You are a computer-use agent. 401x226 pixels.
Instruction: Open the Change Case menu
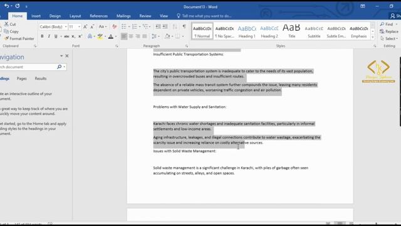pos(103,26)
